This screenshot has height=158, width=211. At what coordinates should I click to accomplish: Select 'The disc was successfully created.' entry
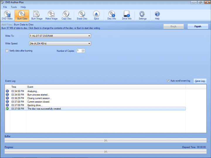click(x=95, y=109)
